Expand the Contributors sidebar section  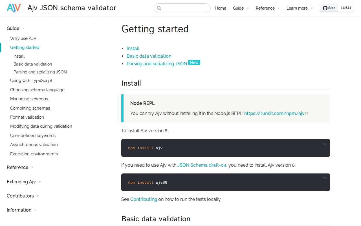(x=23, y=196)
